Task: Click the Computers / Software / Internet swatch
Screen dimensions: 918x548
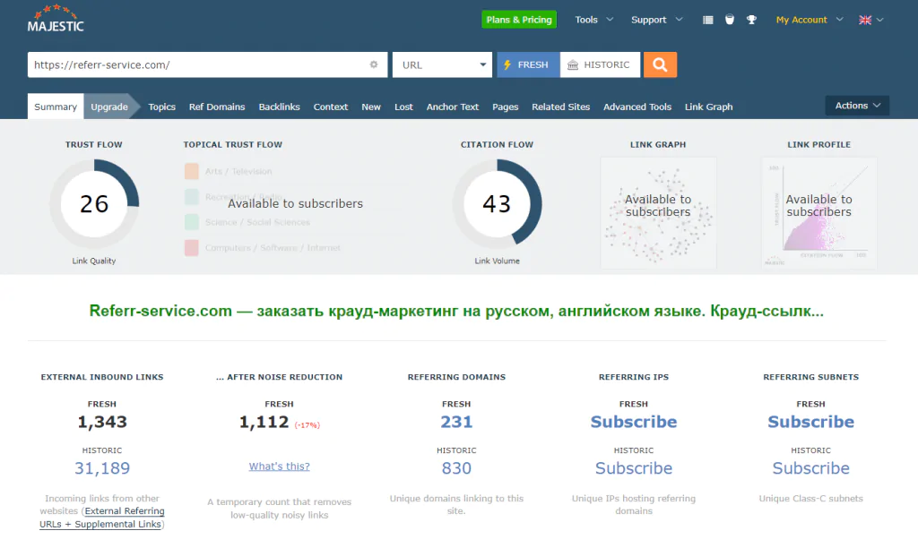Action: pos(192,248)
